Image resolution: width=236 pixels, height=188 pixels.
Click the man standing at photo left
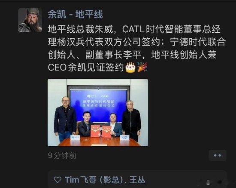click(x=65, y=119)
